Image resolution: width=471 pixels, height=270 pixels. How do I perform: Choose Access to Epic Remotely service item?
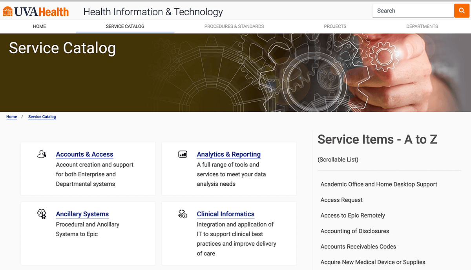point(353,216)
